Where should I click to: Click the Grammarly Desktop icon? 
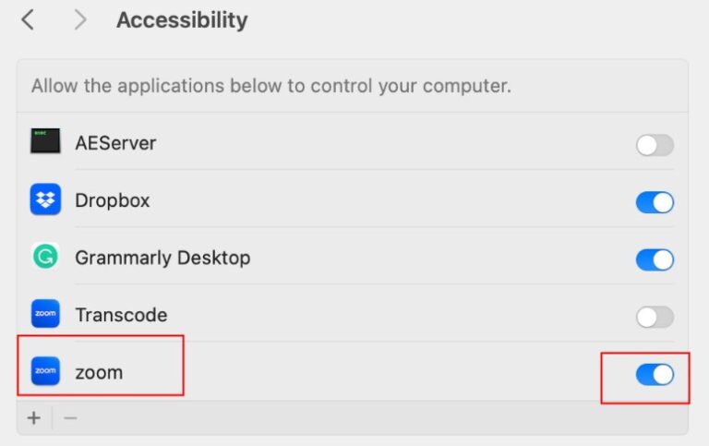pyautogui.click(x=45, y=257)
